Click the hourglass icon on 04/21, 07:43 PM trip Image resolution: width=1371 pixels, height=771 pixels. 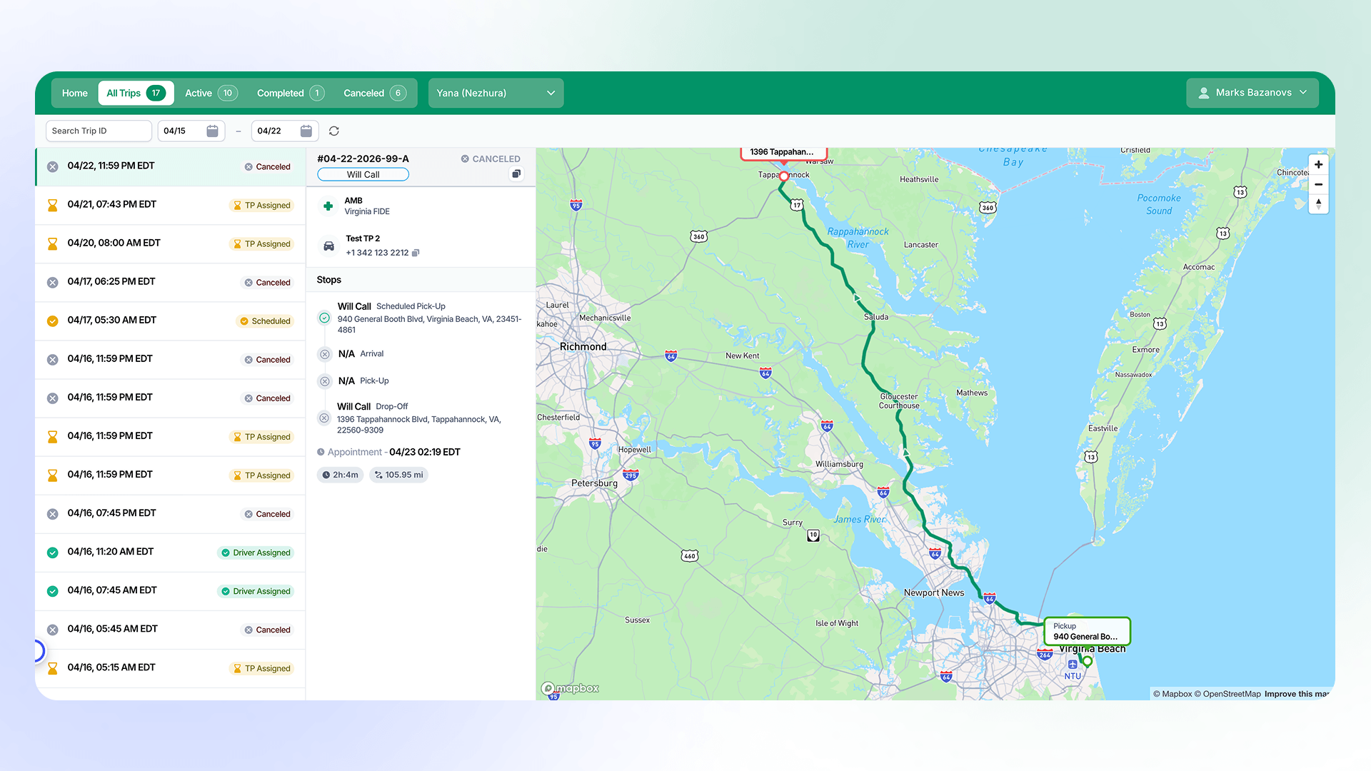point(52,206)
